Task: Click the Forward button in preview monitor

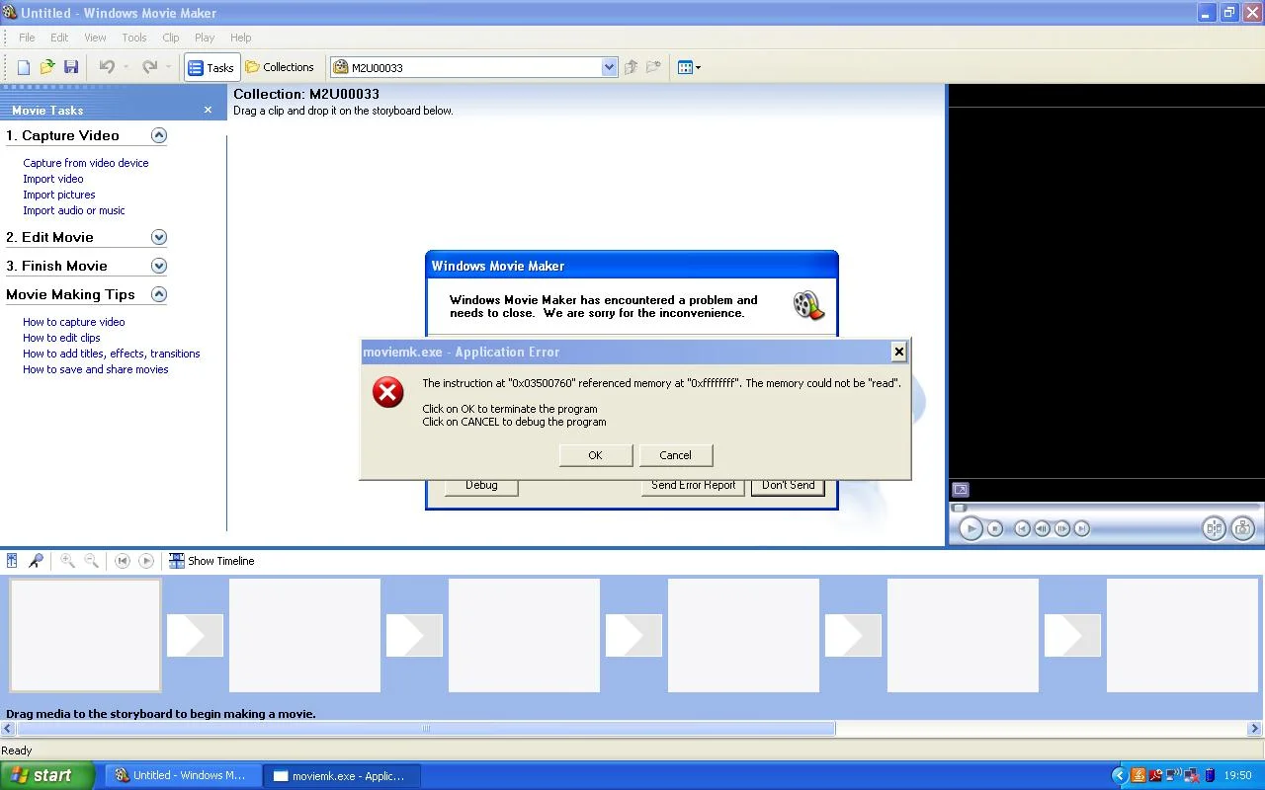Action: pyautogui.click(x=1082, y=528)
